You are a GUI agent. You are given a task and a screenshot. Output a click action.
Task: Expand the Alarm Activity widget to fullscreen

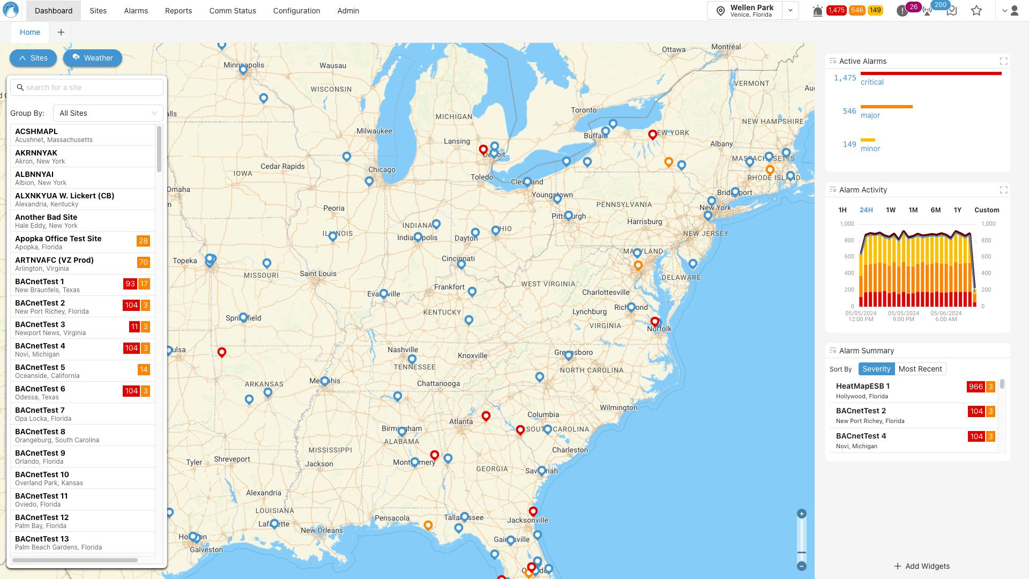(1003, 190)
